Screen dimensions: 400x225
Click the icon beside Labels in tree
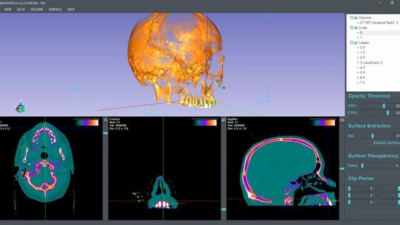click(356, 42)
